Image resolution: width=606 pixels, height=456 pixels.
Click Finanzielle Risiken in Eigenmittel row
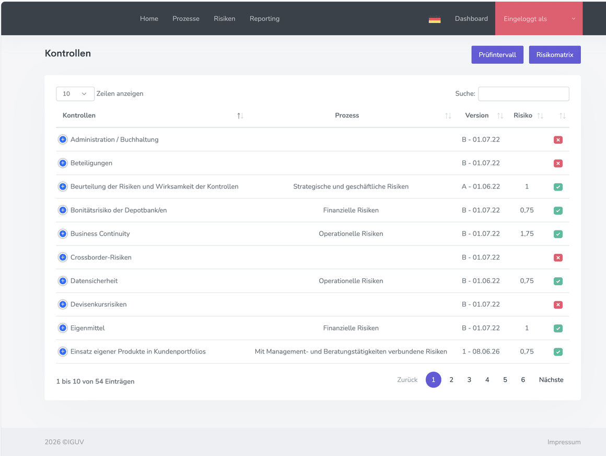[351, 328]
